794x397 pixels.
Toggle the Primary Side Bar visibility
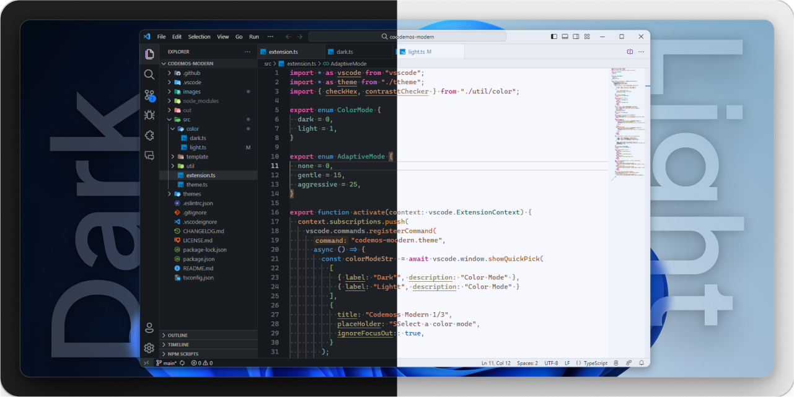click(x=554, y=36)
